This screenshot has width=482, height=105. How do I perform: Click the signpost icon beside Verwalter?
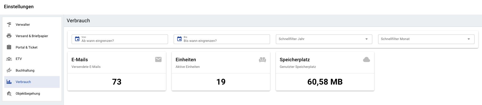(9, 24)
